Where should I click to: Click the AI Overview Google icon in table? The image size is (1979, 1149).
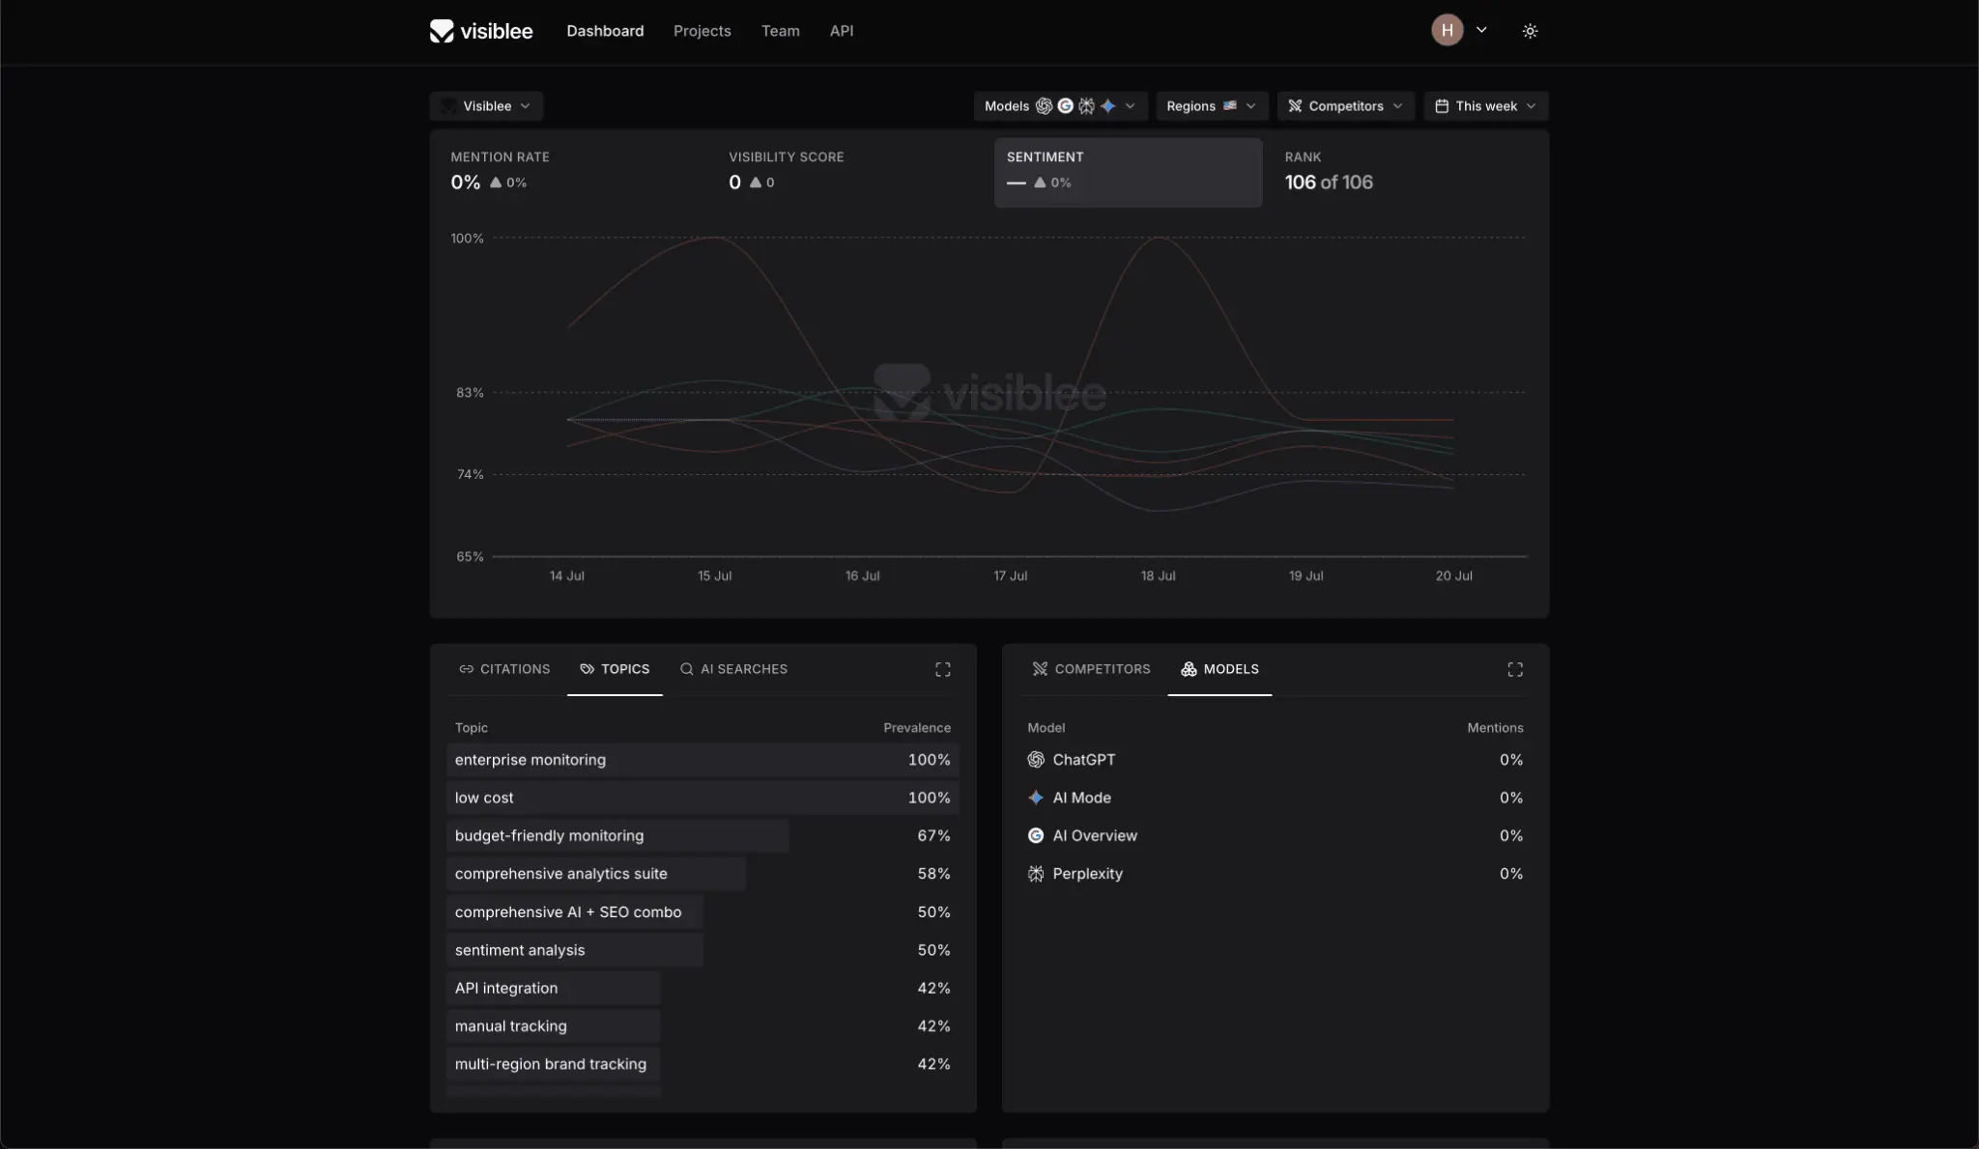click(x=1036, y=835)
